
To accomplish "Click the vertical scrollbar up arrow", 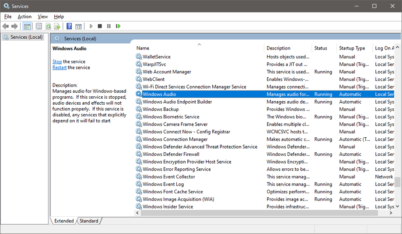I will coord(398,47).
